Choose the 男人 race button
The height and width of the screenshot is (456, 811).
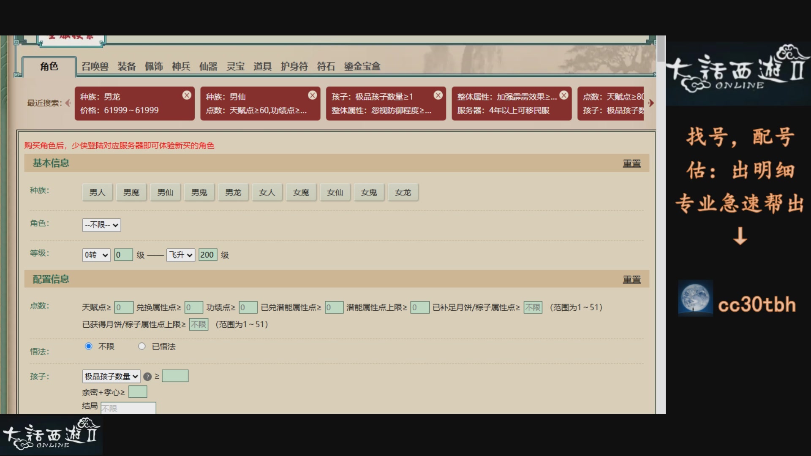pos(97,193)
